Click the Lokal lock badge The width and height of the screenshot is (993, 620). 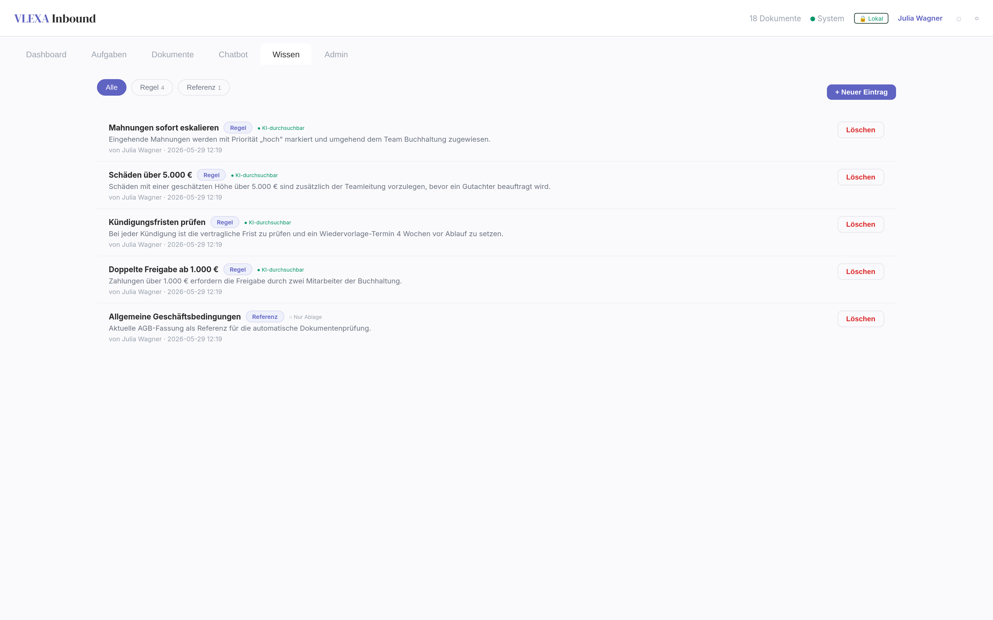coord(871,18)
